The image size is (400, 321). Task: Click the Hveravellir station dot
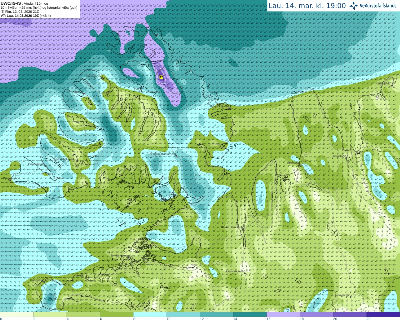click(350, 297)
